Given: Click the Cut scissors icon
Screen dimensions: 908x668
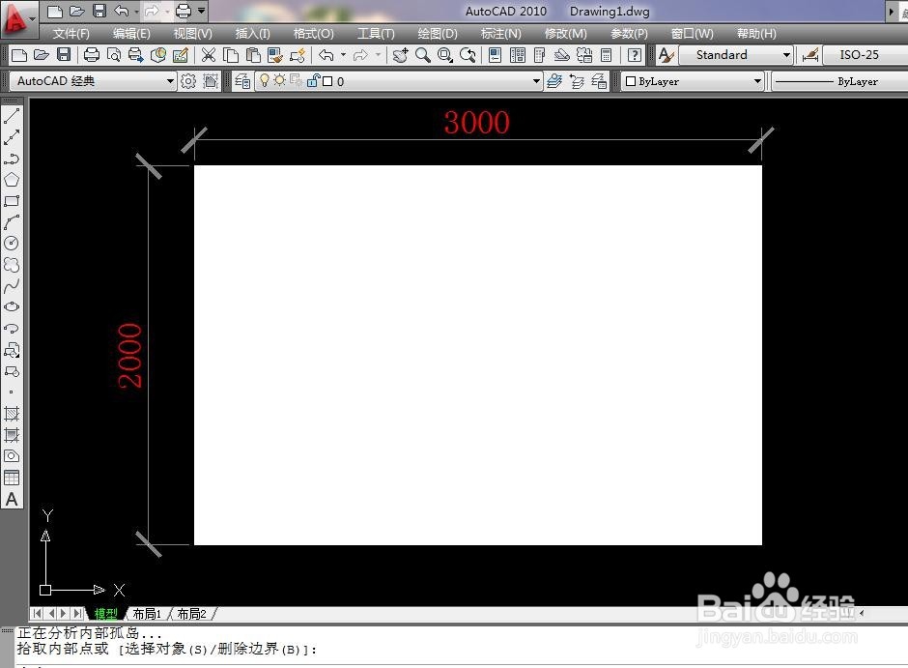Looking at the screenshot, I should (209, 55).
